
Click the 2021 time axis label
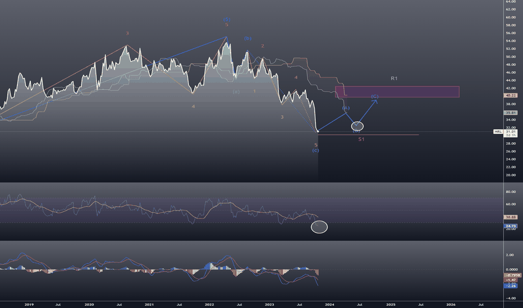[149, 304]
